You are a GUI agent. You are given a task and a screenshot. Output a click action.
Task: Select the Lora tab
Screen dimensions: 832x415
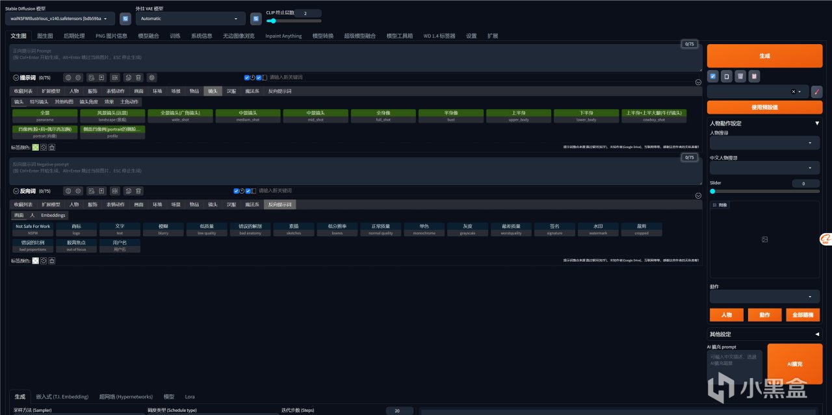tap(190, 396)
